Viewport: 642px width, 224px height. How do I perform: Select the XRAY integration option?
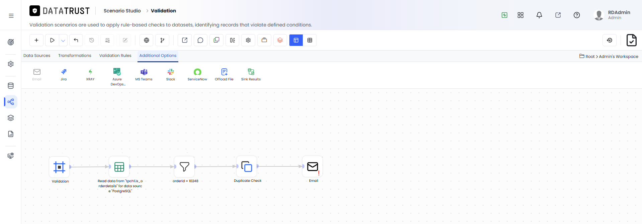click(90, 75)
